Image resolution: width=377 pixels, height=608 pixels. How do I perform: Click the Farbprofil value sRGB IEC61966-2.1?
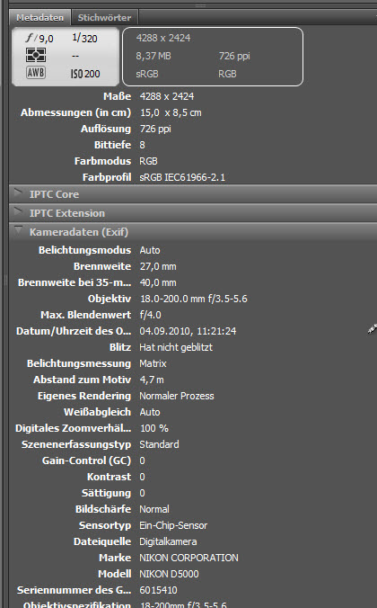click(182, 177)
